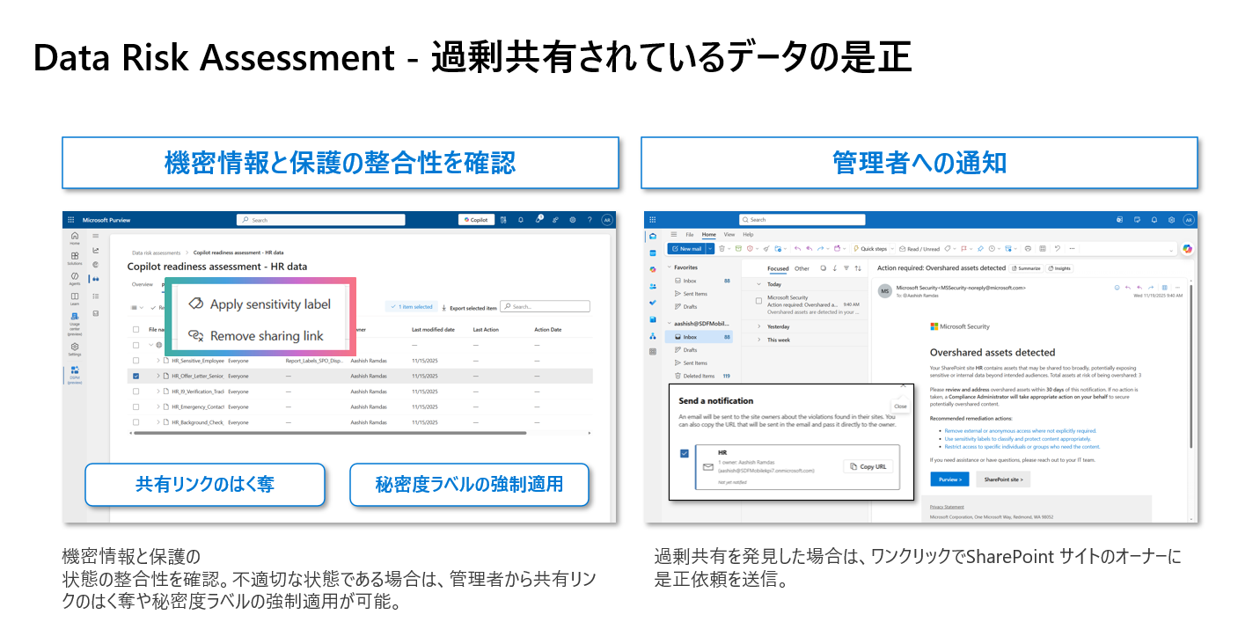Check the HR_Background_Check row checkbox
1260x644 pixels.
pyautogui.click(x=136, y=422)
